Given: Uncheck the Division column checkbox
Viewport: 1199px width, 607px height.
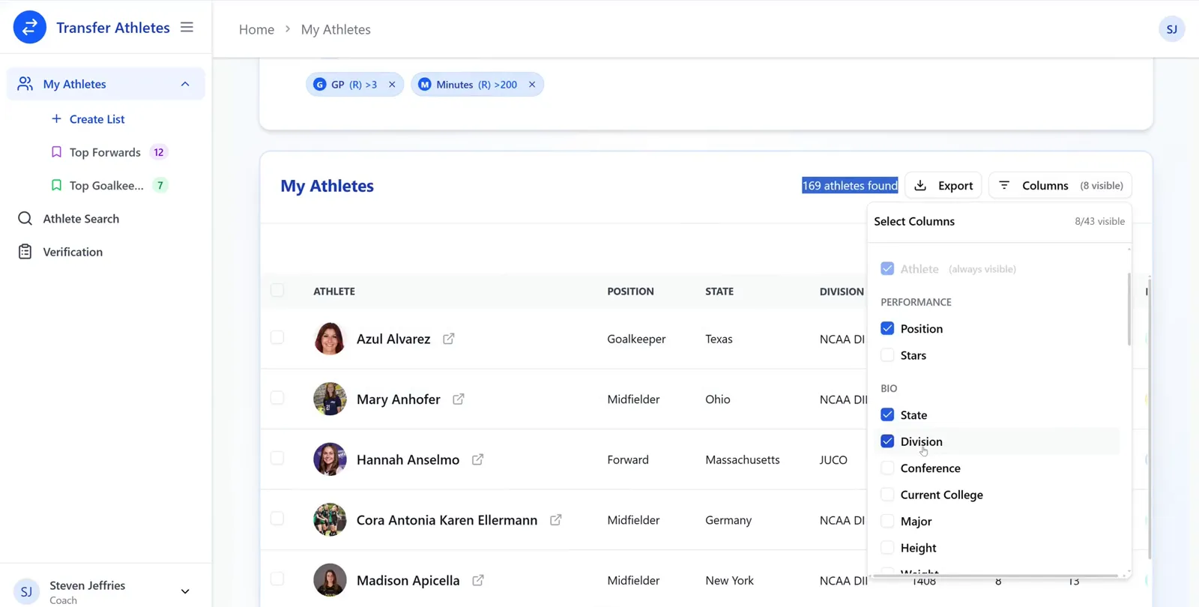Looking at the screenshot, I should pos(887,441).
